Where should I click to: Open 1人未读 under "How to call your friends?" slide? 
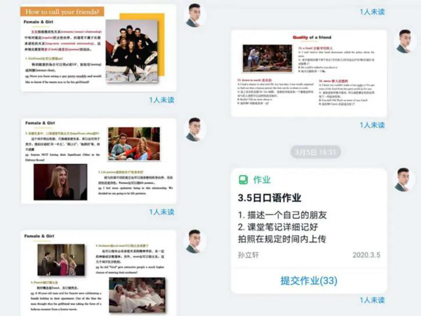point(161,100)
